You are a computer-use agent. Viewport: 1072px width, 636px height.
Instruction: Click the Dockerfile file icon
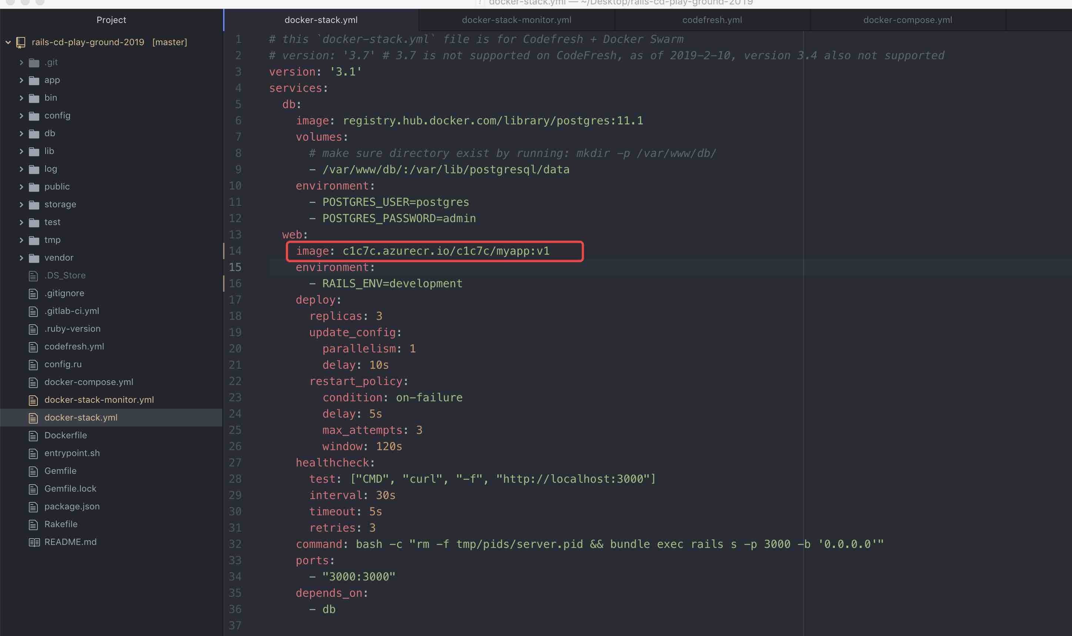33,435
